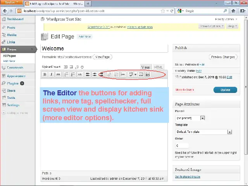Expand the Pages menu arrow
248x186 pixels.
[32, 49]
